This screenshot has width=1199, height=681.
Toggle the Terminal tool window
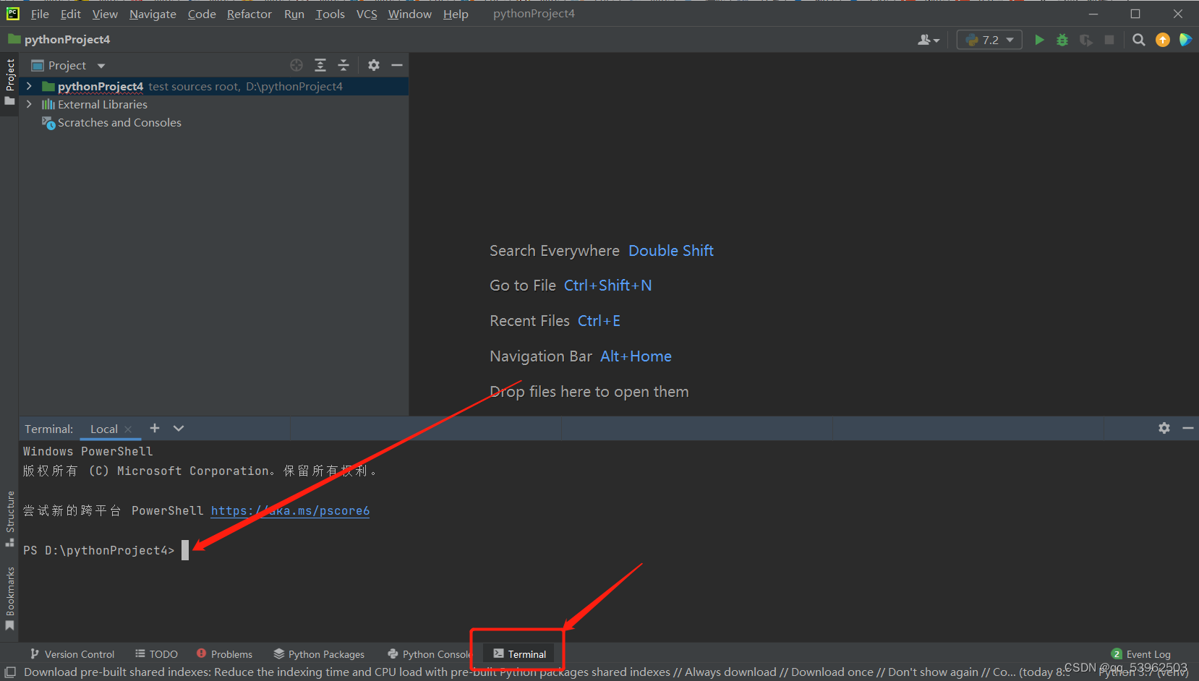(x=519, y=654)
